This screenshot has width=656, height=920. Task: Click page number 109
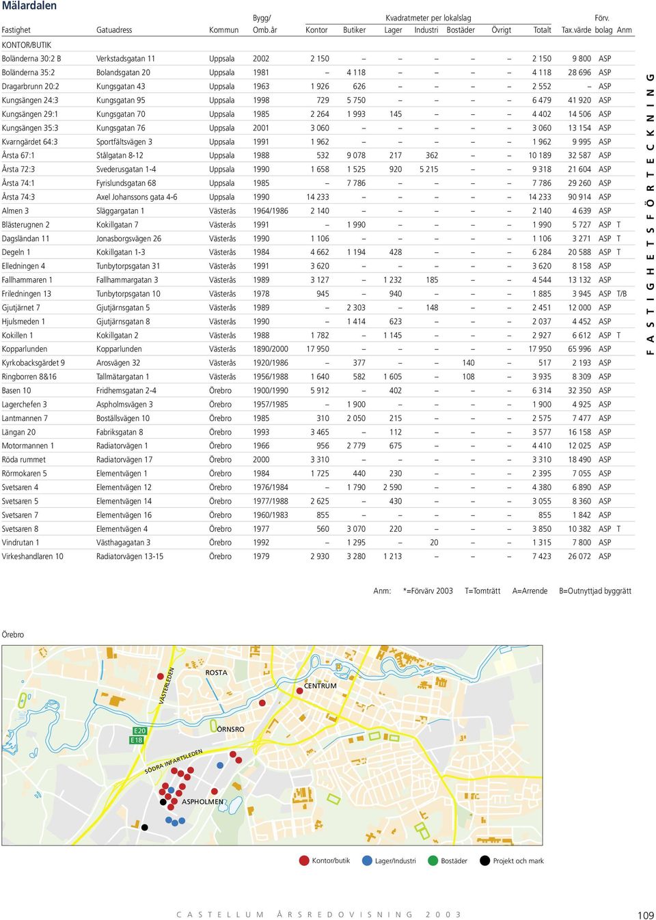point(646,915)
